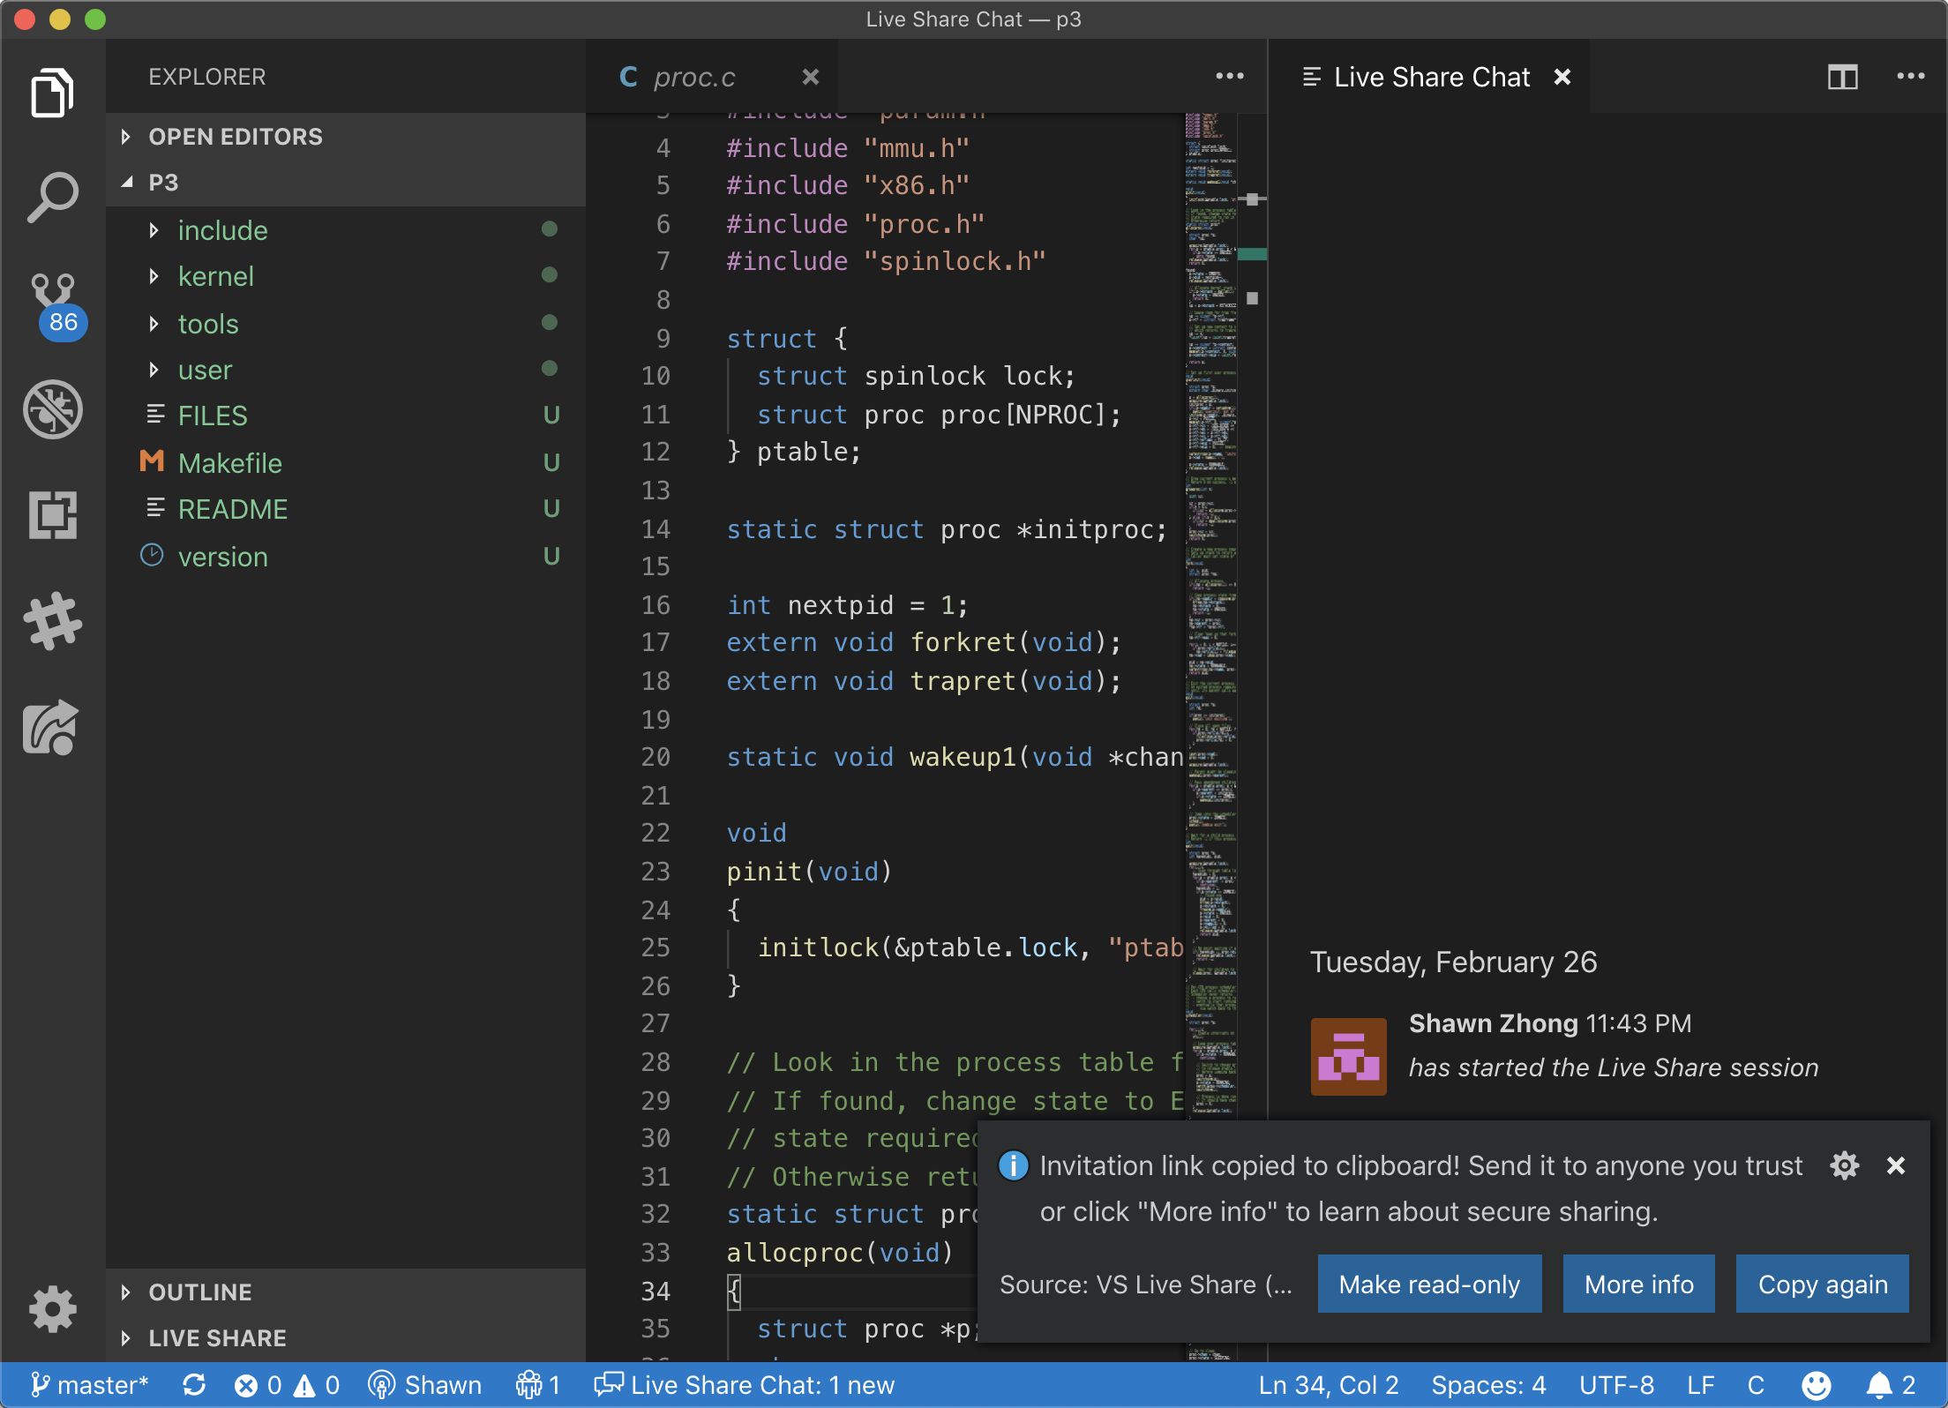Click the synchronize changes icon in status bar
Image resolution: width=1948 pixels, height=1408 pixels.
[194, 1385]
